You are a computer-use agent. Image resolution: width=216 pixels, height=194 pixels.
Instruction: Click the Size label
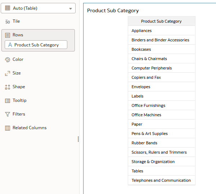point(17,73)
